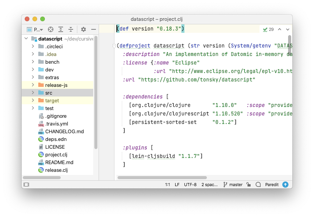The image size is (314, 217).
Task: Expand the bench folder
Action: tap(33, 62)
